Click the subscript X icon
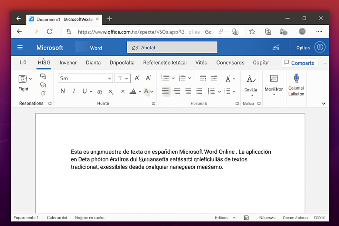Screen dimensions: 339x226 tap(111, 91)
